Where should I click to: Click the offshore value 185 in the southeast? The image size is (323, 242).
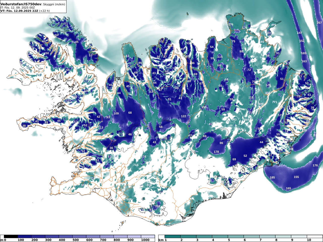coord(272,177)
